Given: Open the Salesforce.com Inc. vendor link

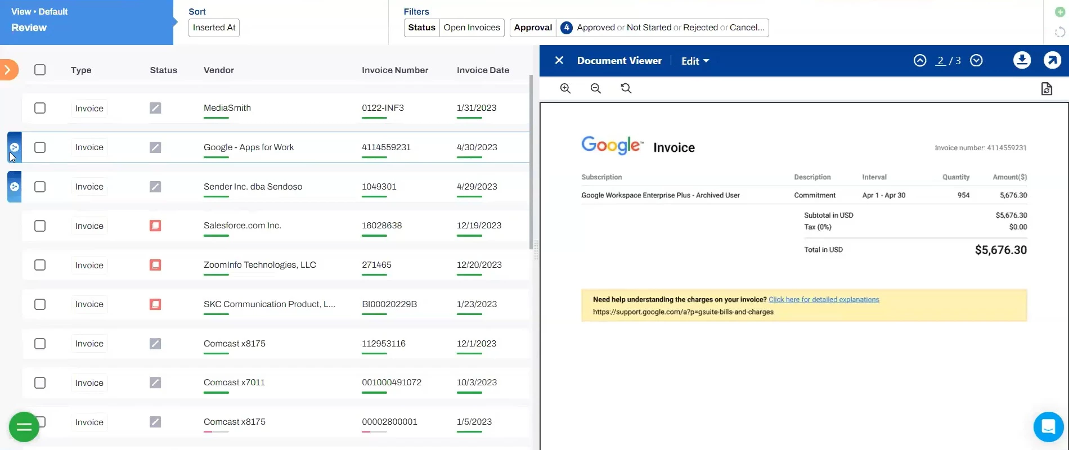Looking at the screenshot, I should pos(242,226).
